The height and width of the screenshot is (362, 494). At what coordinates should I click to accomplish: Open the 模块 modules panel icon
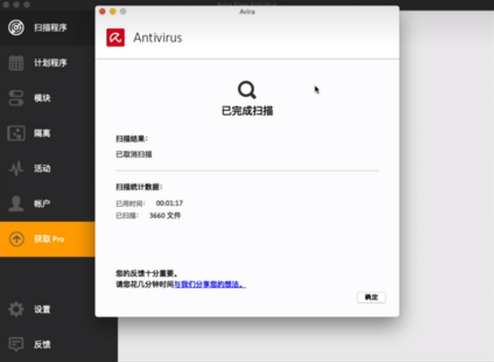click(x=17, y=98)
